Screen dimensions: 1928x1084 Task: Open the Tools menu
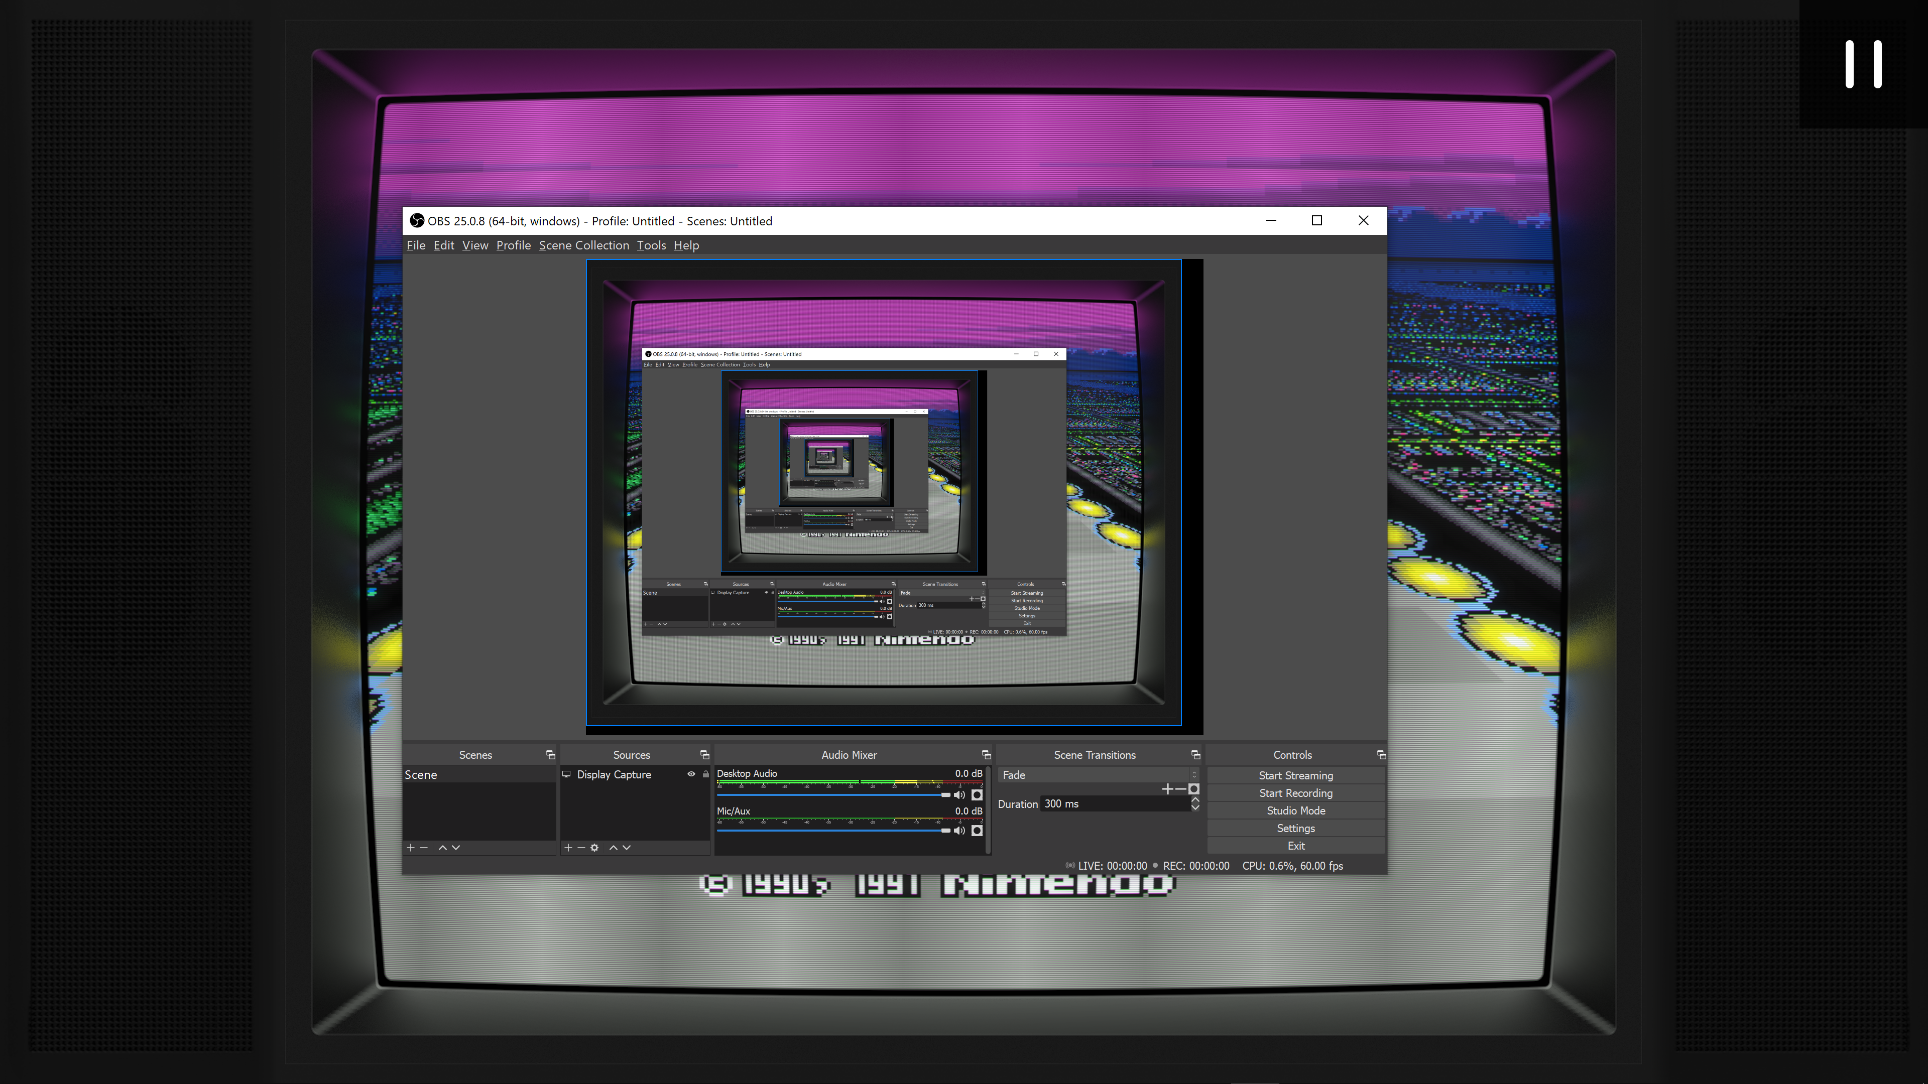tap(651, 245)
